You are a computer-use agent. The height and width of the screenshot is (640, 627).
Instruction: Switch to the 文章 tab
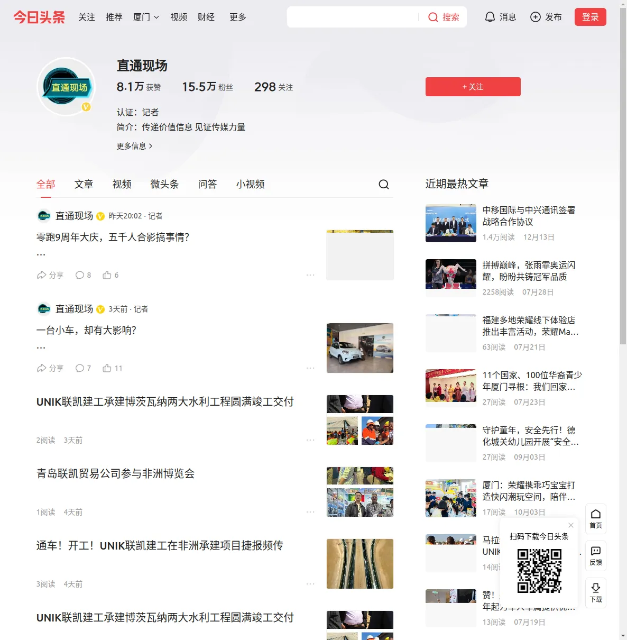pos(84,184)
